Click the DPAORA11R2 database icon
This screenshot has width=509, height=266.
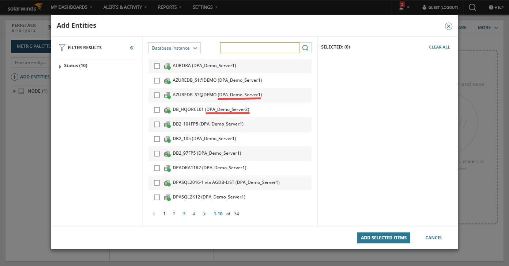pyautogui.click(x=167, y=168)
